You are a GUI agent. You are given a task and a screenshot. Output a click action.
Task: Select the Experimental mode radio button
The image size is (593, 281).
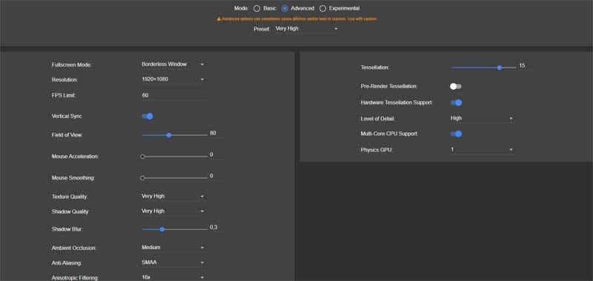click(322, 8)
